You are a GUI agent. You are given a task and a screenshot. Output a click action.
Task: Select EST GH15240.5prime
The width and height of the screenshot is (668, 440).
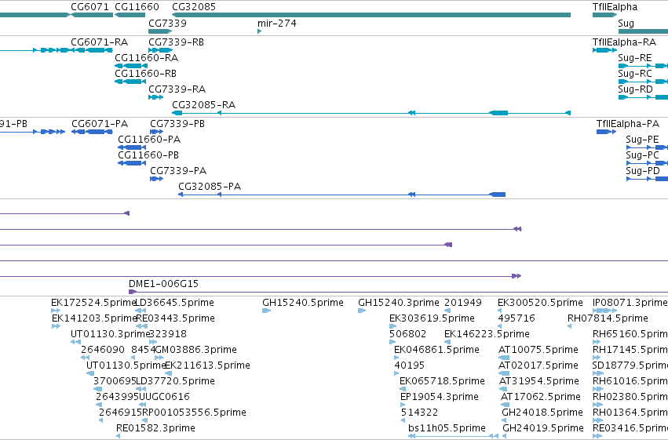click(x=303, y=303)
